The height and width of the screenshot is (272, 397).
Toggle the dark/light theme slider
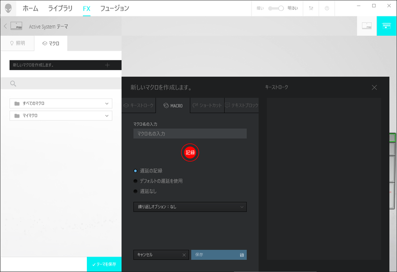[x=276, y=8]
